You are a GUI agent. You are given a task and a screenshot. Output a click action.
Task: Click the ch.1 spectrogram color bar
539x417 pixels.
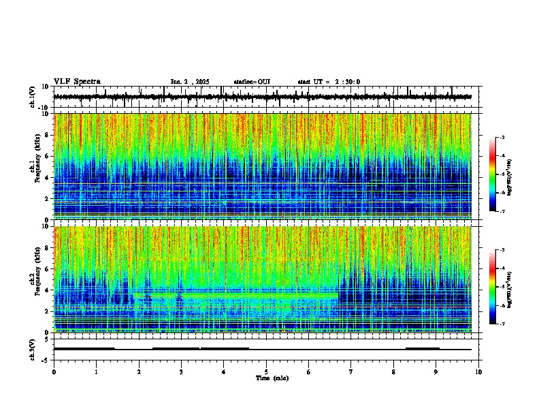(x=492, y=174)
